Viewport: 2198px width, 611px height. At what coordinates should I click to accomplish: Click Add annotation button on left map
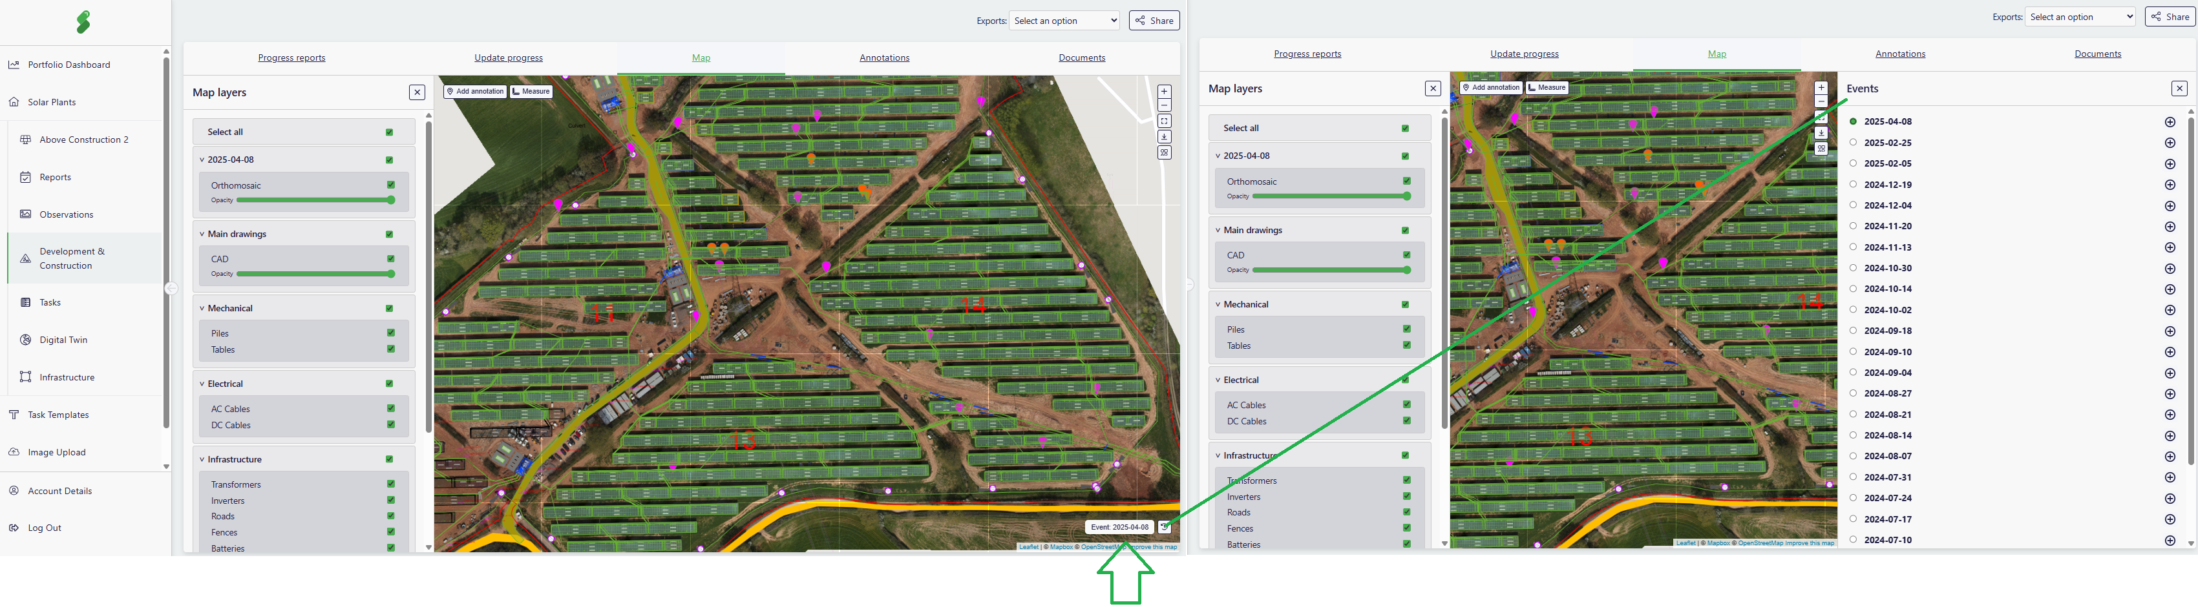pyautogui.click(x=475, y=91)
